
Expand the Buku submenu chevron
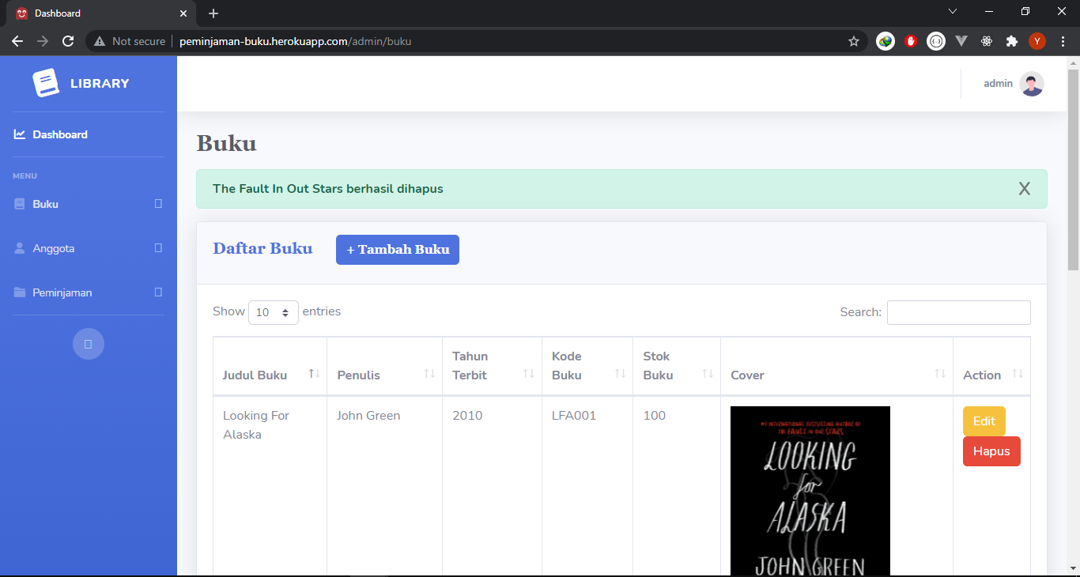coord(158,204)
